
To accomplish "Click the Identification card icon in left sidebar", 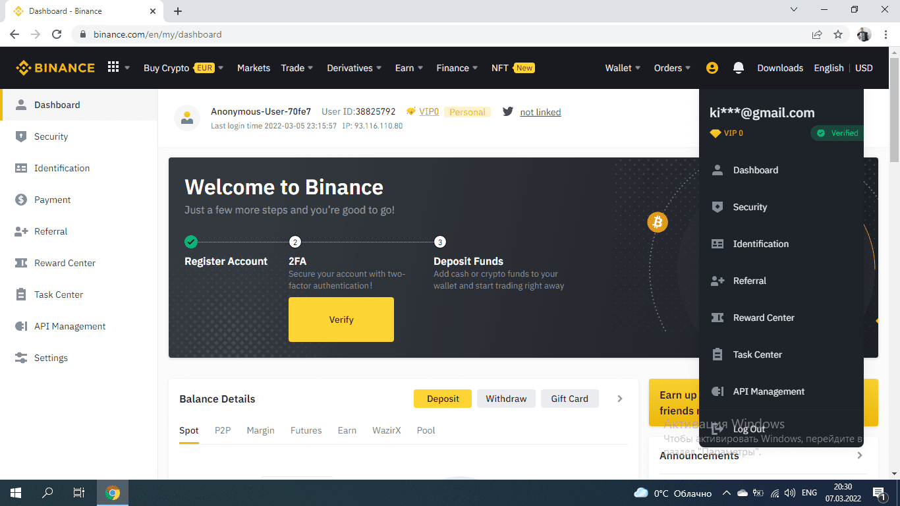I will pos(21,168).
